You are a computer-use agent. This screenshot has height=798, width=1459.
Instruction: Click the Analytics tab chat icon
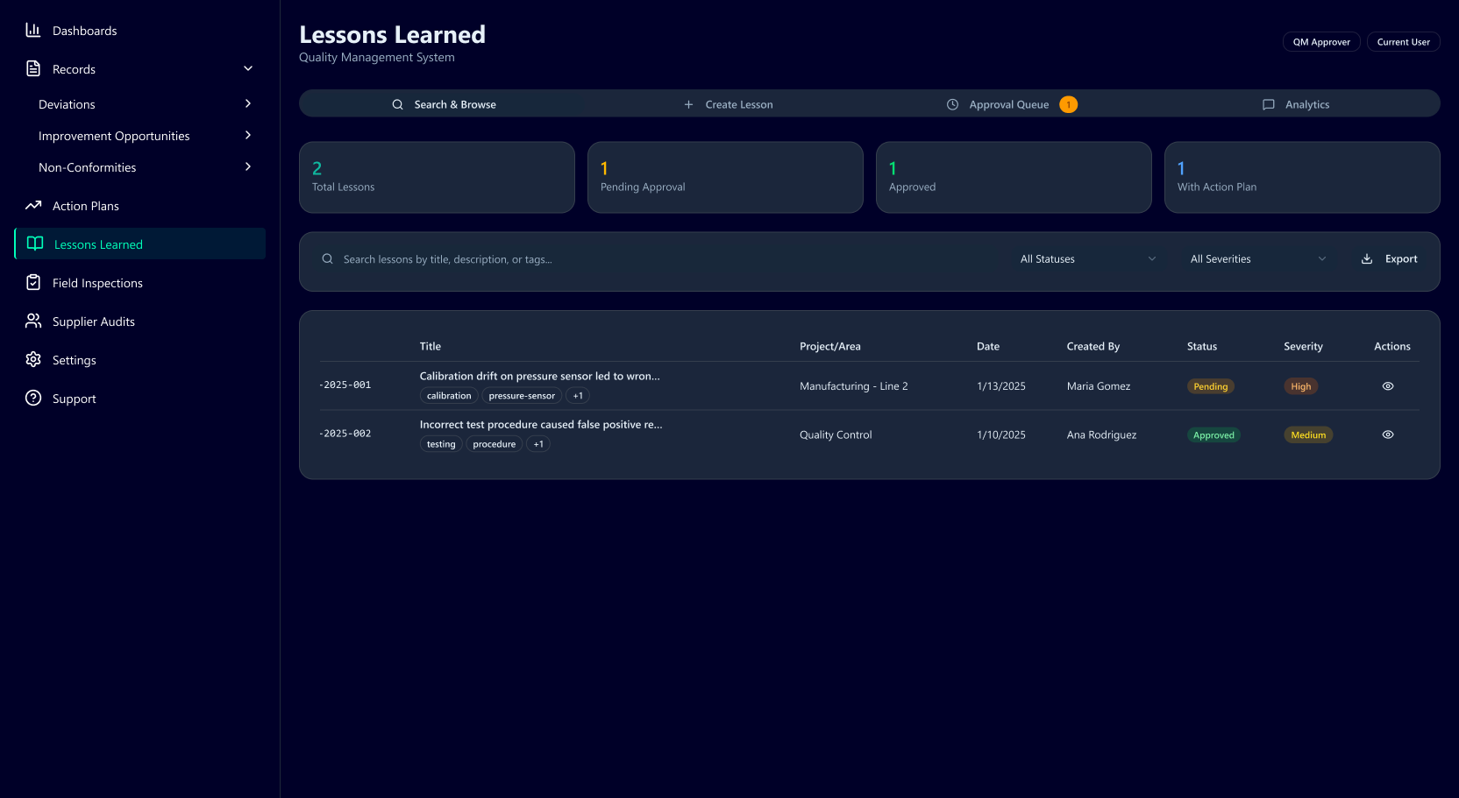pyautogui.click(x=1268, y=104)
